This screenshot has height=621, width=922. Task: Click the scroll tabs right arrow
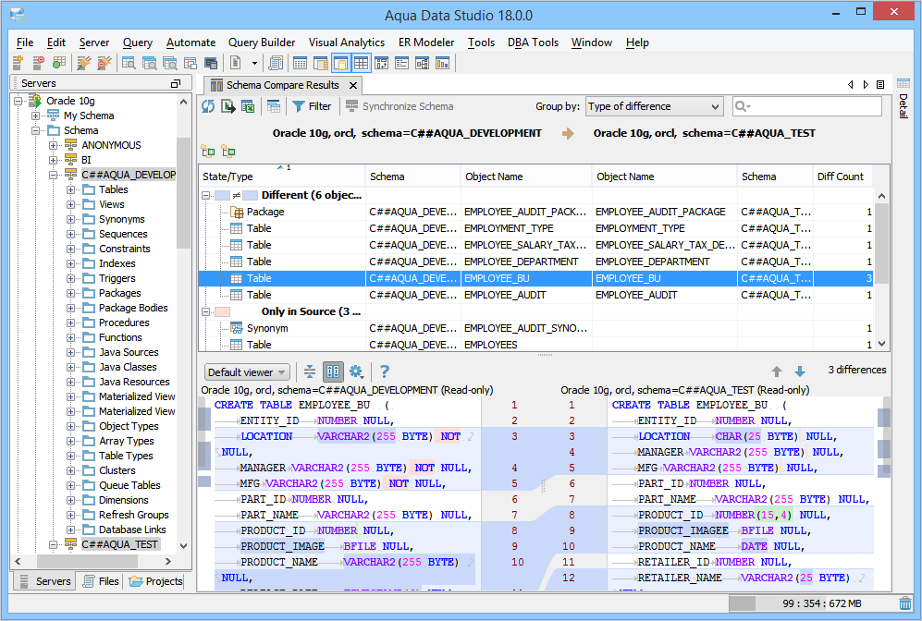click(x=866, y=85)
